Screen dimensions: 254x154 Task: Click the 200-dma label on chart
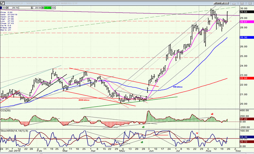coord(84,100)
